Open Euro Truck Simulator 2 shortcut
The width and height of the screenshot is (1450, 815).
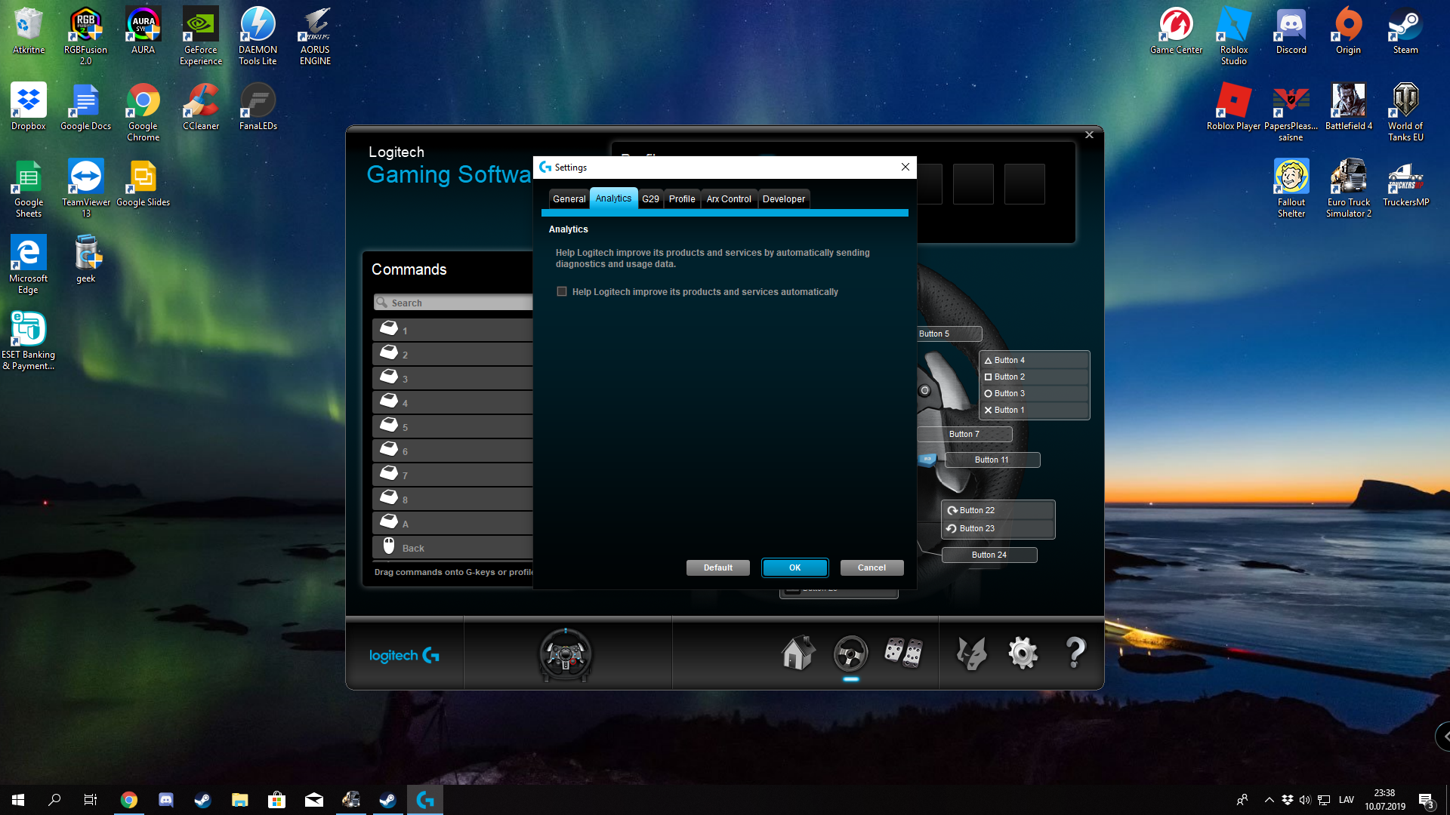1348,188
